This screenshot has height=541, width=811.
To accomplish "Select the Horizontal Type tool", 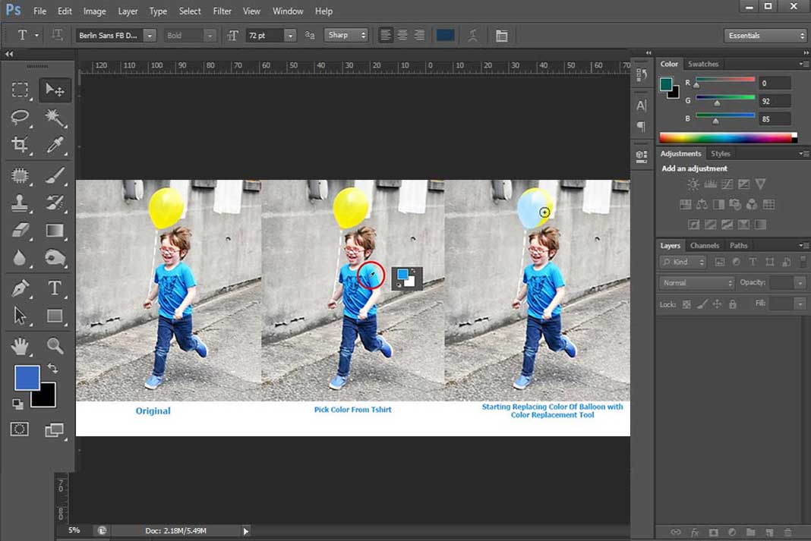I will pyautogui.click(x=55, y=288).
